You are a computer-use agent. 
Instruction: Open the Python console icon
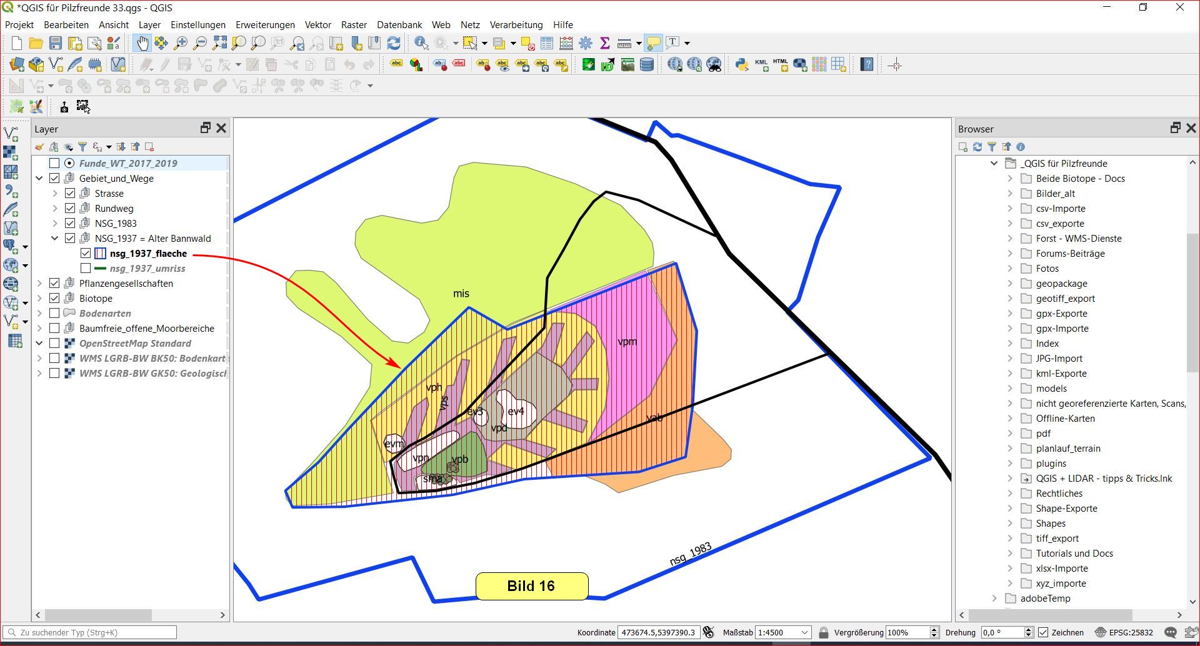(x=742, y=64)
